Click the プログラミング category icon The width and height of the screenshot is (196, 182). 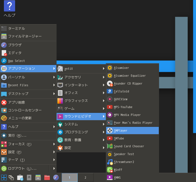coord(60,132)
